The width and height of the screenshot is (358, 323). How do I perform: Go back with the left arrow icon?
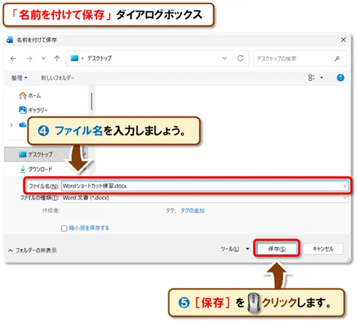(x=13, y=59)
